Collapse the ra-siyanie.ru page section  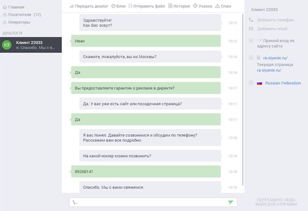[x=251, y=58]
